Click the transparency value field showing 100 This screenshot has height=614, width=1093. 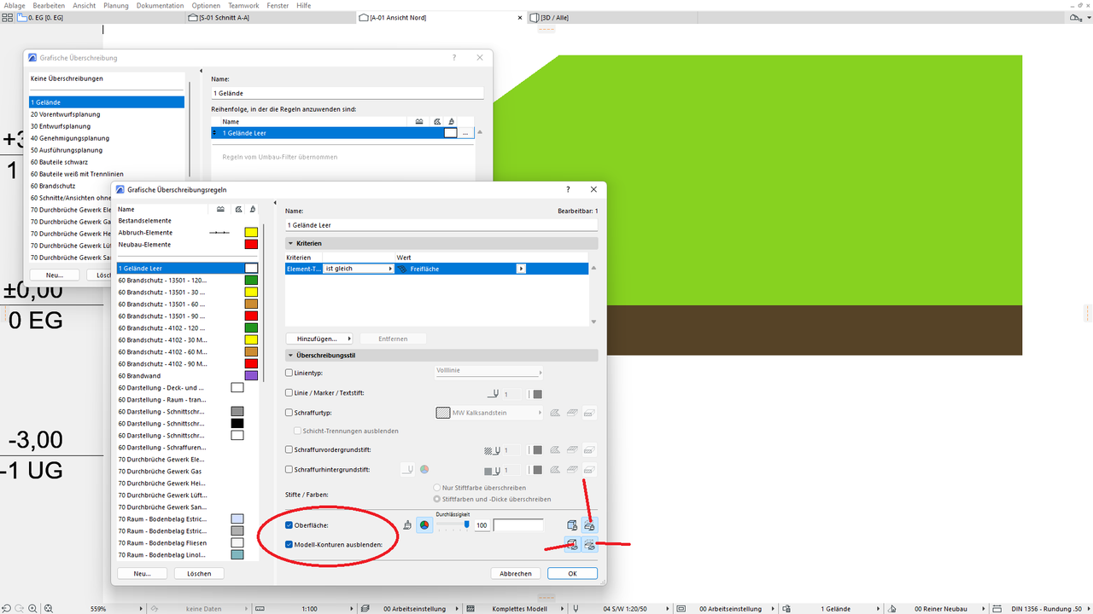[x=482, y=524]
